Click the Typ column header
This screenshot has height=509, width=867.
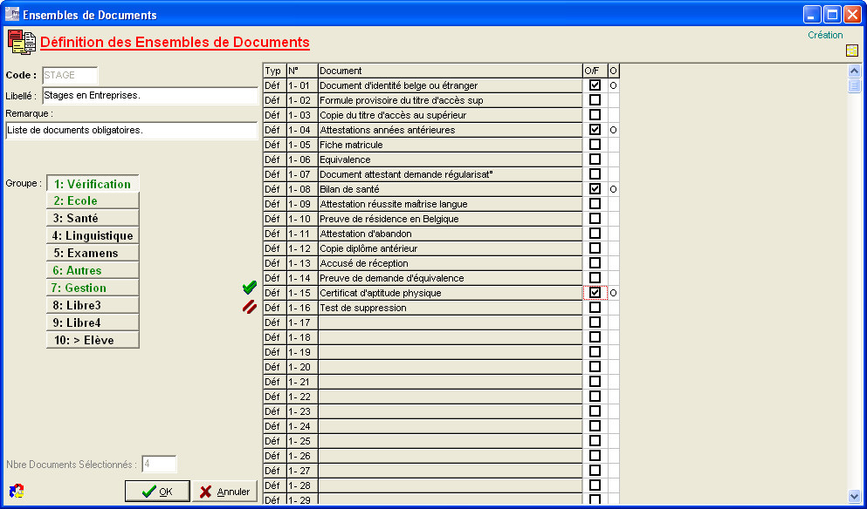[x=274, y=71]
